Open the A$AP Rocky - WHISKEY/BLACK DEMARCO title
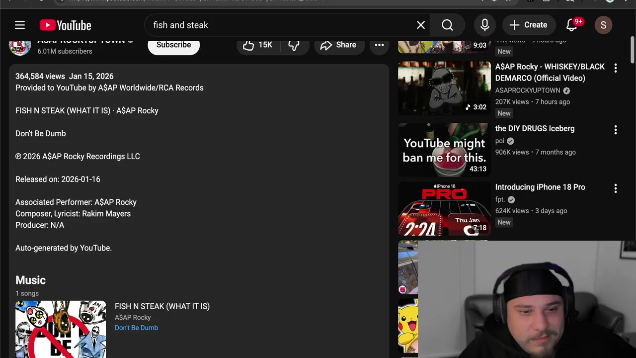 point(550,72)
